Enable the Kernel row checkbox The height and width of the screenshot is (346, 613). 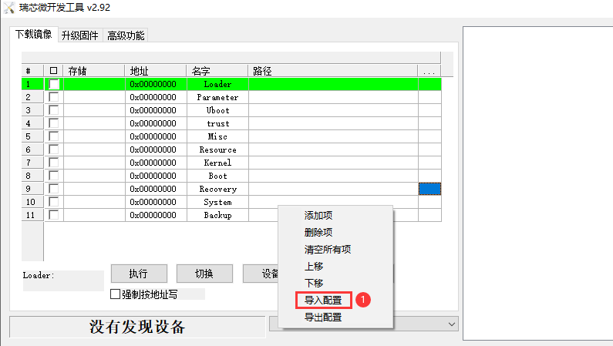tap(53, 163)
